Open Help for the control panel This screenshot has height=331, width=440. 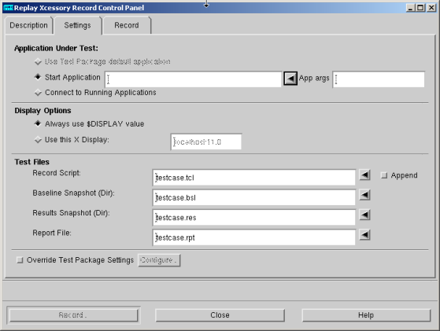point(366,315)
